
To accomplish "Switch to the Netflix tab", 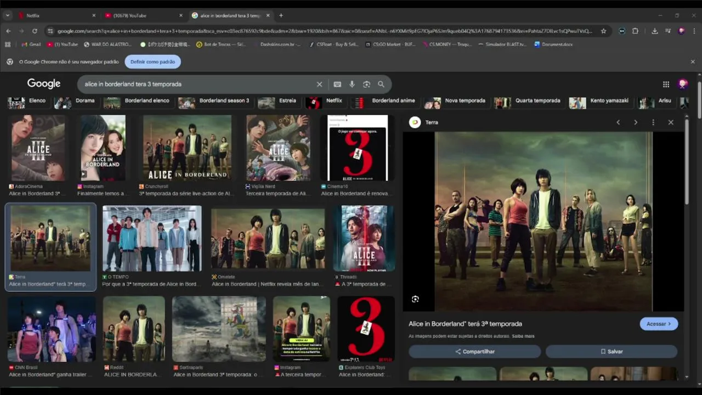I will 55,15.
